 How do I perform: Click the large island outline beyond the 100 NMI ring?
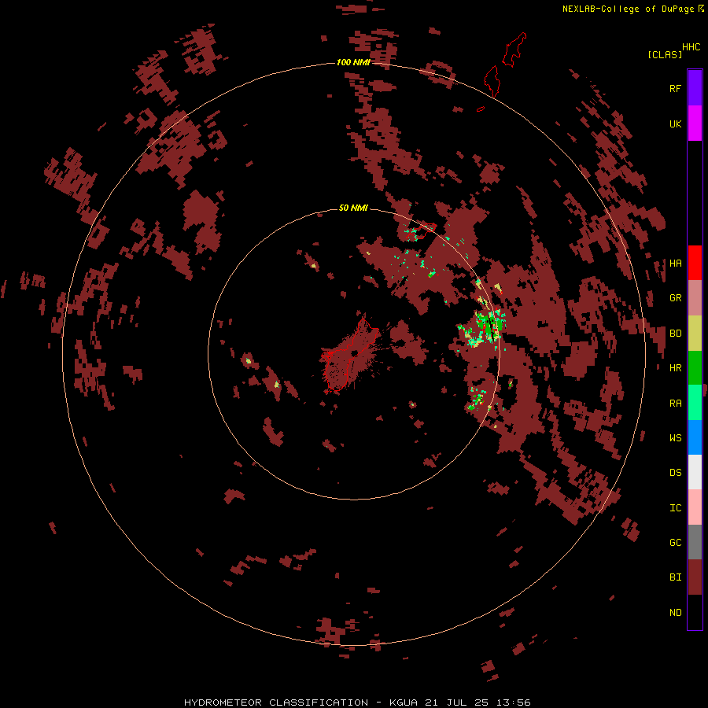pyautogui.click(x=514, y=50)
